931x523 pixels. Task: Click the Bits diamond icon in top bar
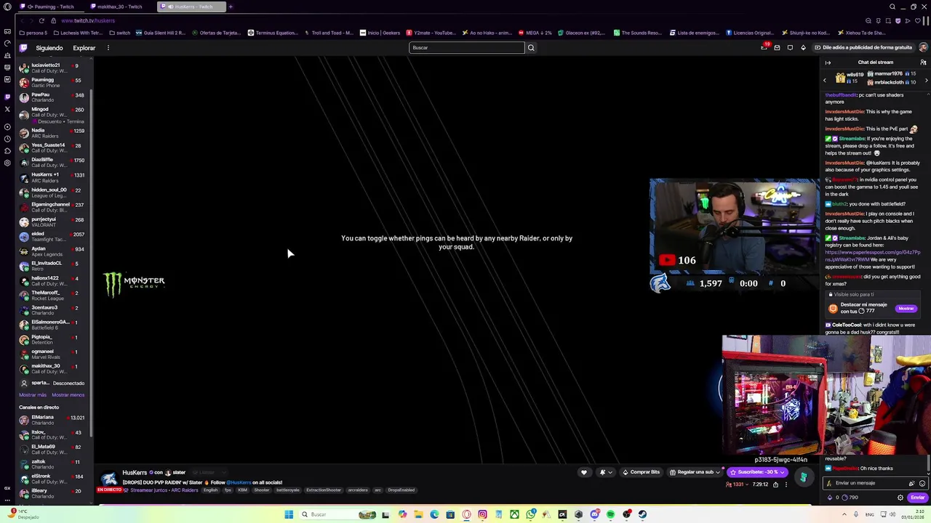coord(803,48)
